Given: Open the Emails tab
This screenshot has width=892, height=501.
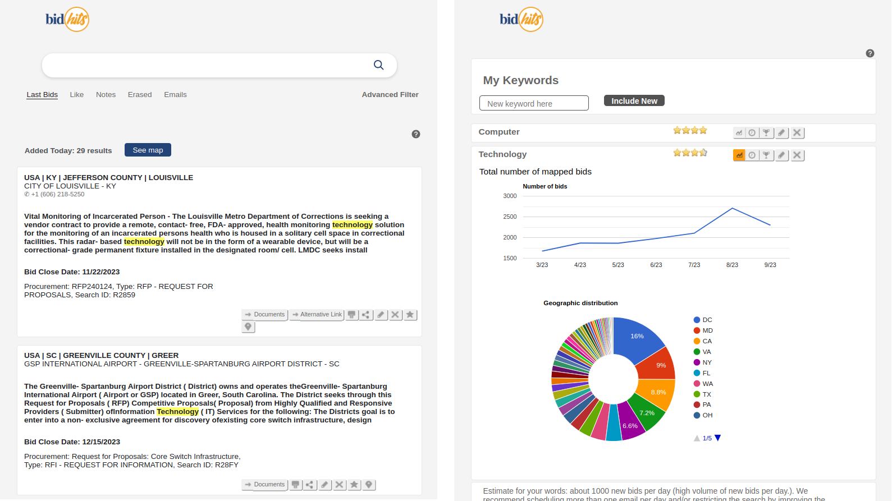Looking at the screenshot, I should 175,95.
